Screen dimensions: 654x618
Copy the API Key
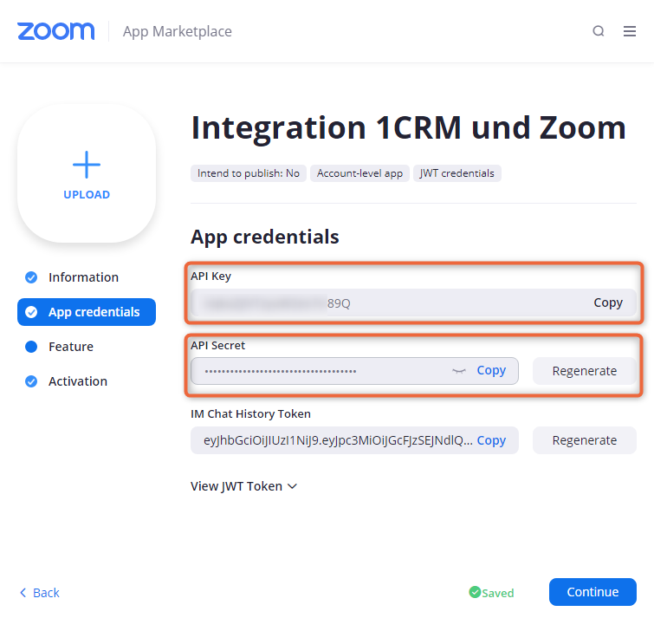[x=608, y=302]
